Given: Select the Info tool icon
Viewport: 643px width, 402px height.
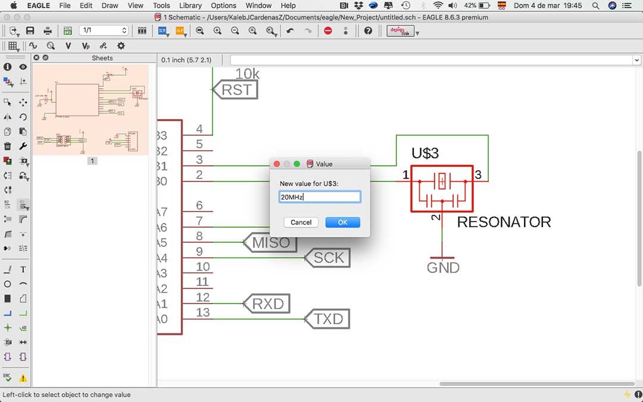Looking at the screenshot, I should point(7,67).
